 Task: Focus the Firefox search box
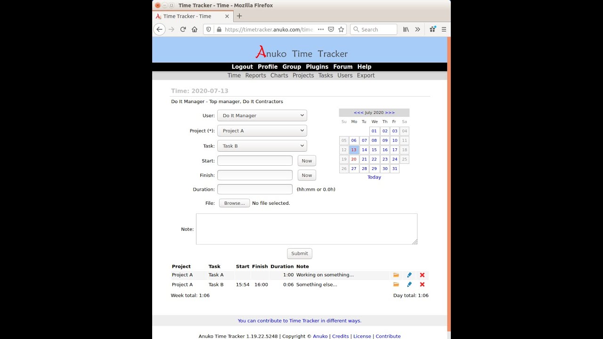(x=374, y=29)
